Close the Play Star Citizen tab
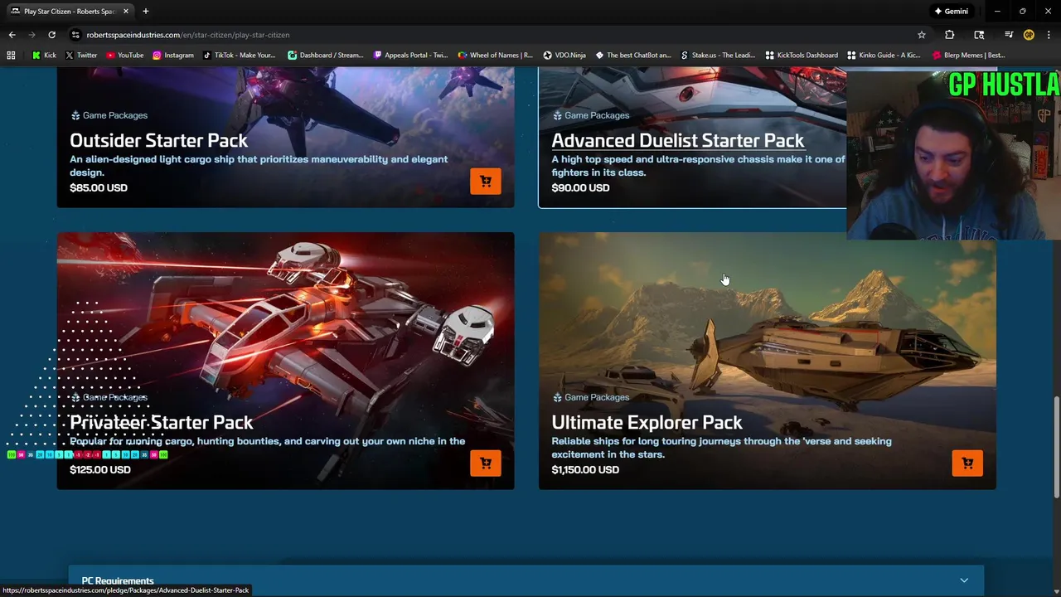 pyautogui.click(x=124, y=11)
